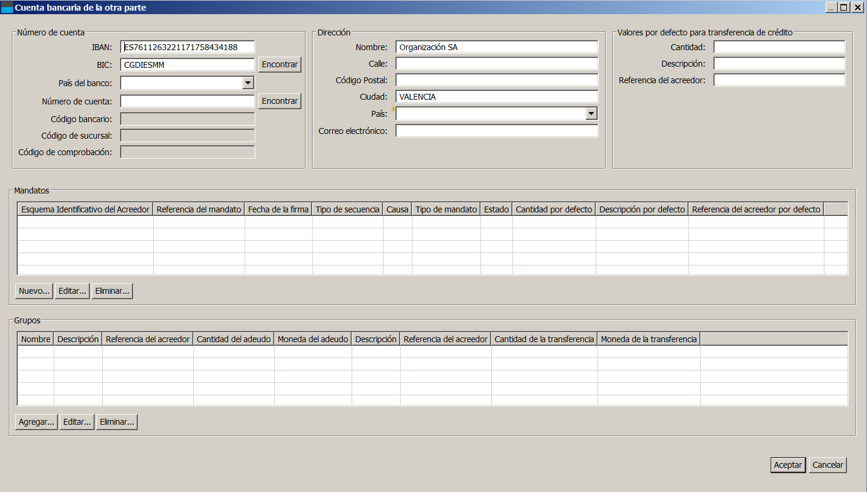Click Encontrar next to Número de cuenta

click(x=280, y=101)
